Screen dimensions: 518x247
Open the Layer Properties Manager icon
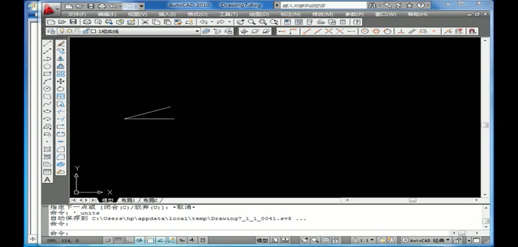pyautogui.click(x=51, y=31)
